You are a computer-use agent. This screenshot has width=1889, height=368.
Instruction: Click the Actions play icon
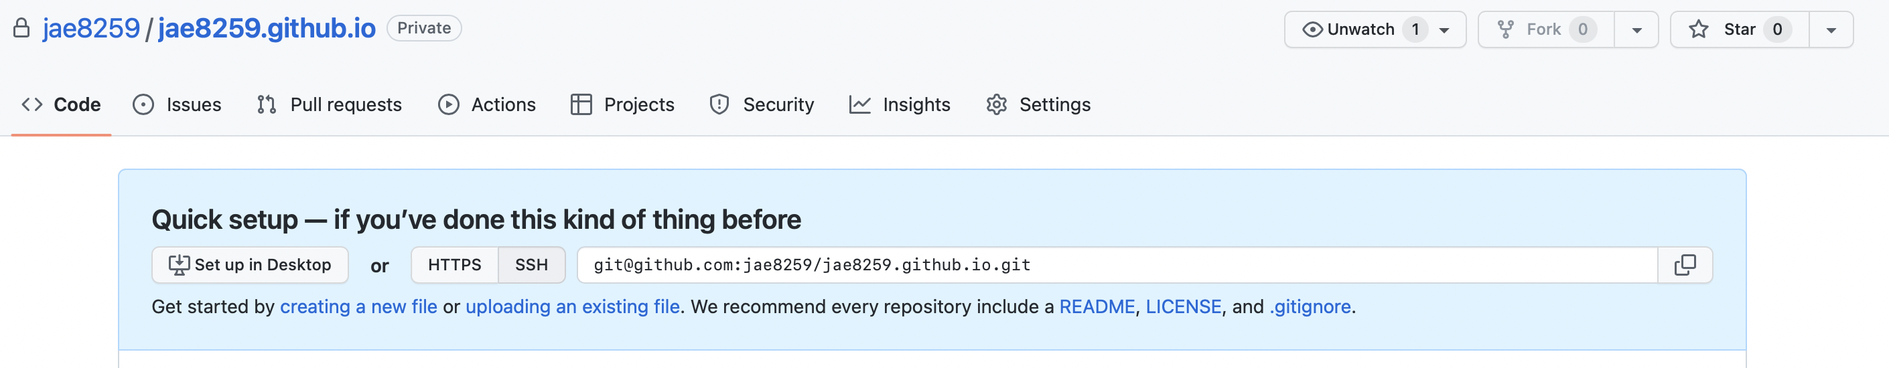(449, 105)
